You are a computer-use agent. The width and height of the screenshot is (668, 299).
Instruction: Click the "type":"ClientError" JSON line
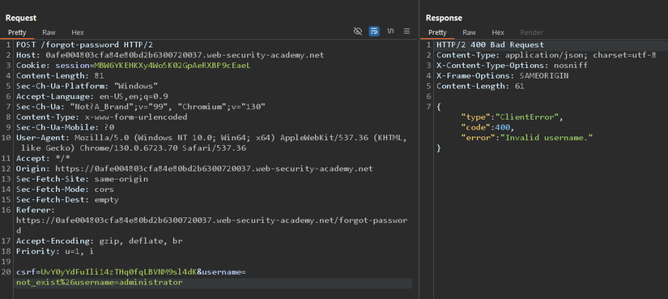tap(512, 117)
